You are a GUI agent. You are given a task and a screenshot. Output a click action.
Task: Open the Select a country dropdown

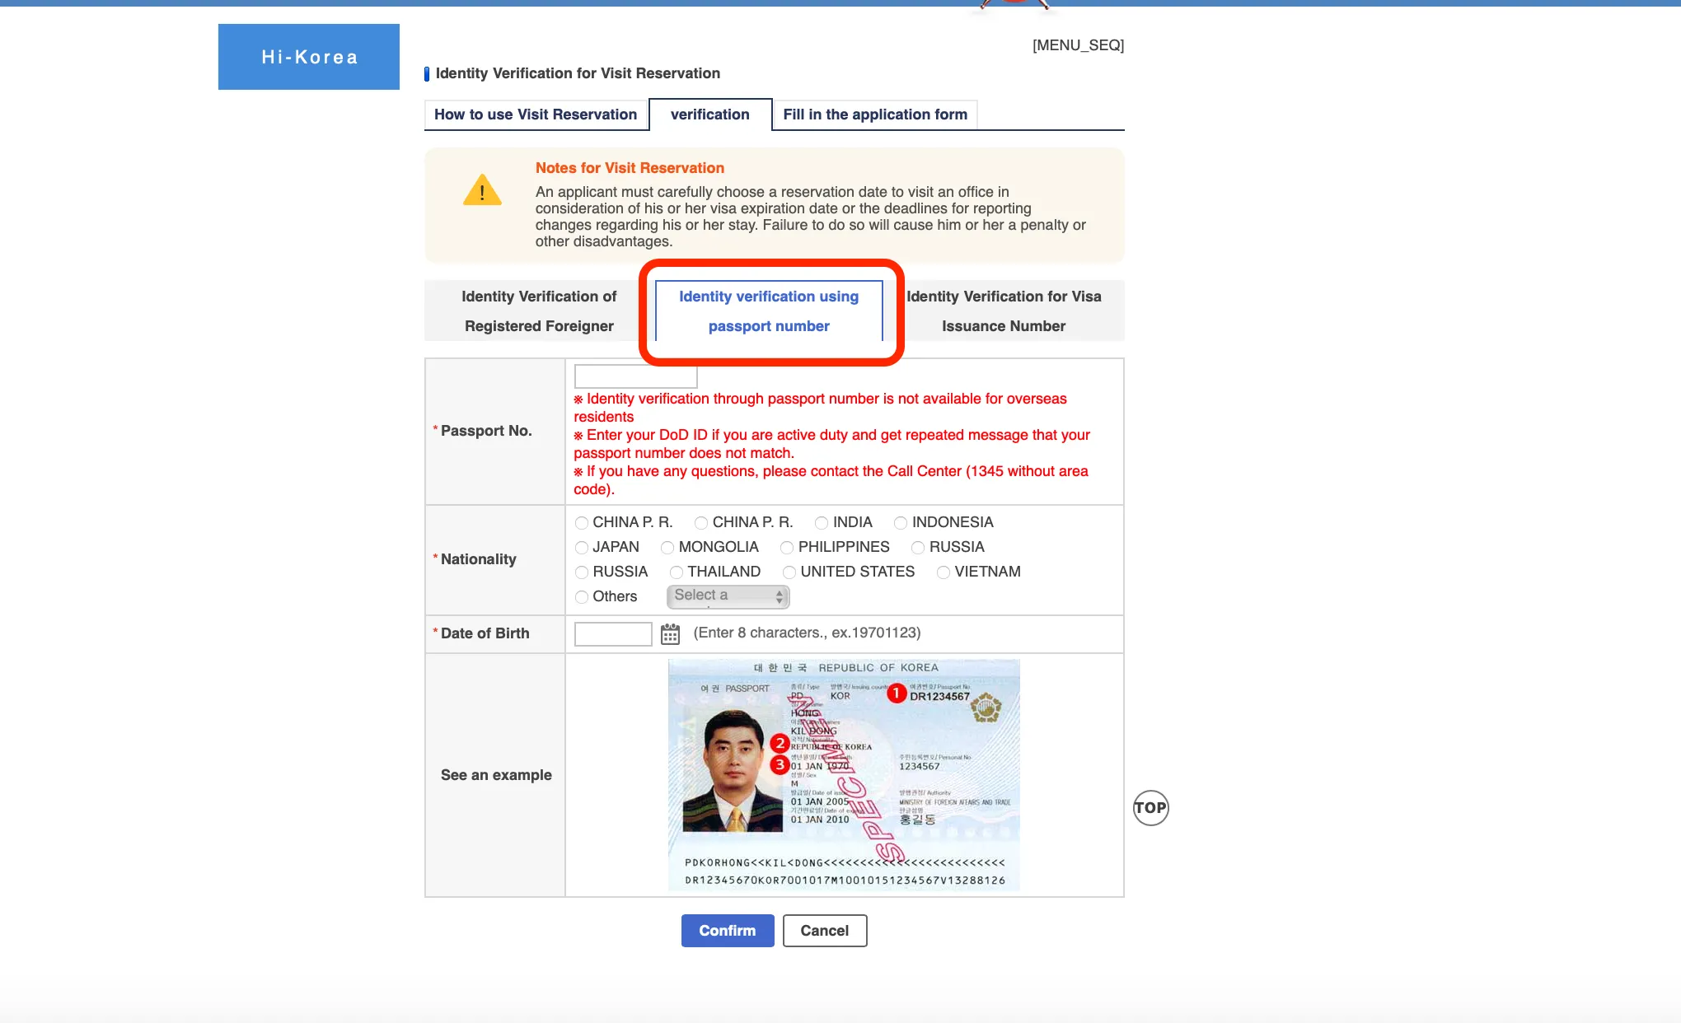pyautogui.click(x=728, y=596)
